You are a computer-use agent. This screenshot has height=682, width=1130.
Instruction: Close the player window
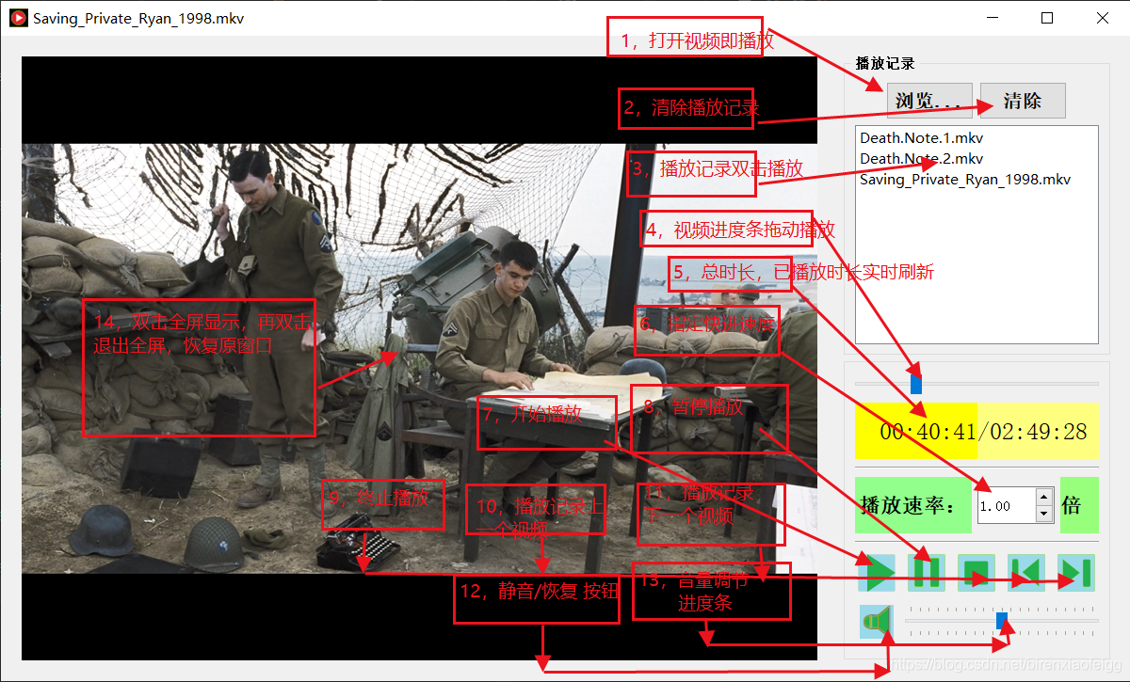click(x=1102, y=18)
